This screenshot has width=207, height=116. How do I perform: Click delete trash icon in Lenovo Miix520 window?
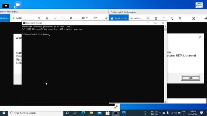pos(47,18)
